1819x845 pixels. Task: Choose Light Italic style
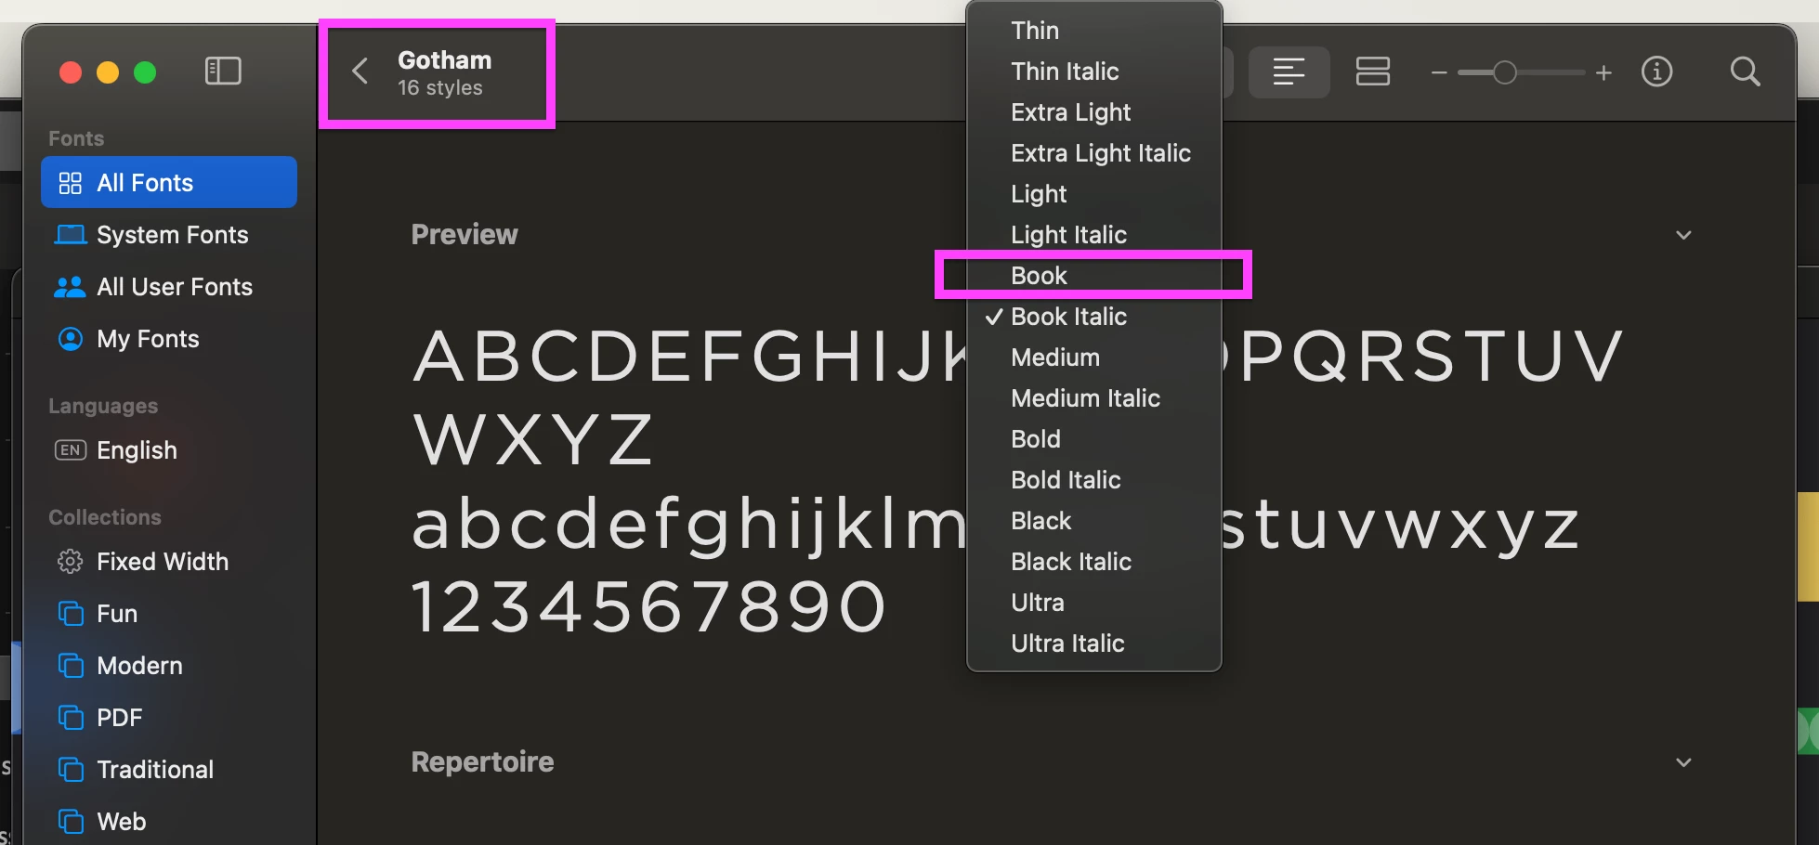(1094, 235)
